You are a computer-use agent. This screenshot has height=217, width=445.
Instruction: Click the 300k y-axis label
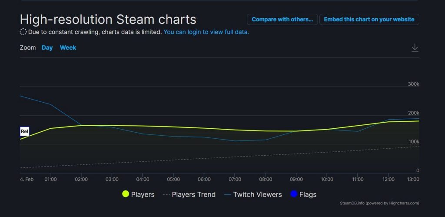tap(414, 84)
